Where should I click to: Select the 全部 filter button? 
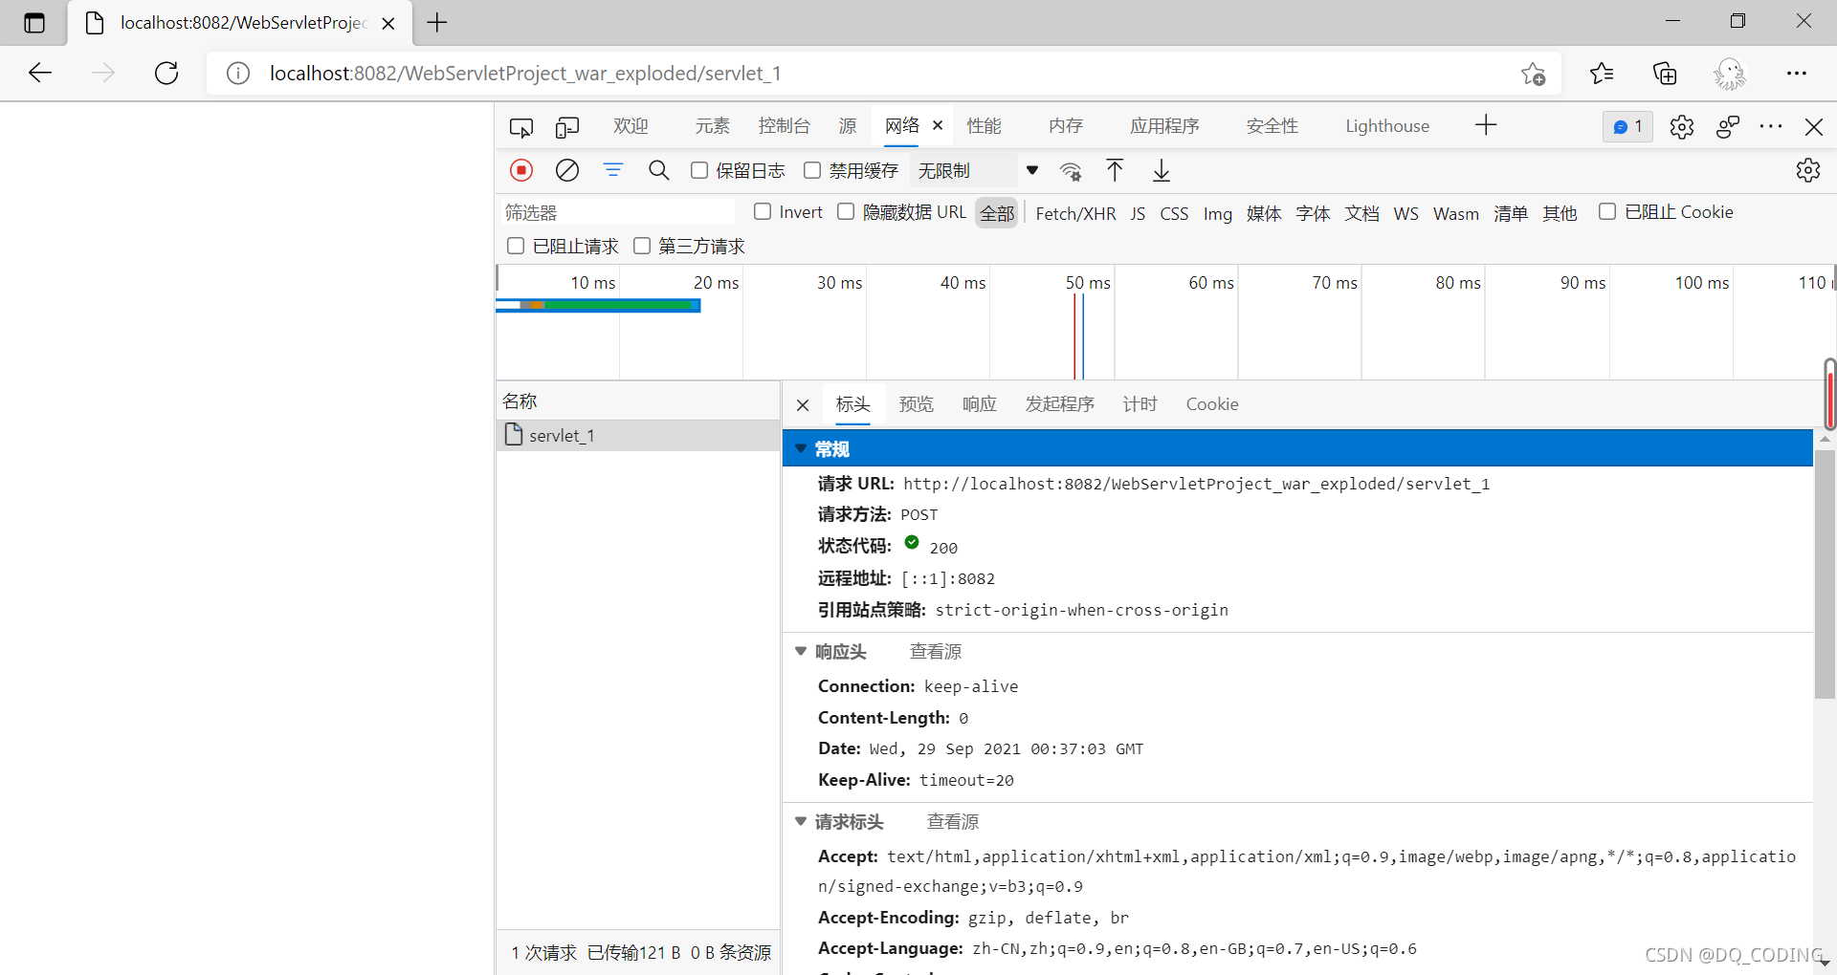[997, 213]
